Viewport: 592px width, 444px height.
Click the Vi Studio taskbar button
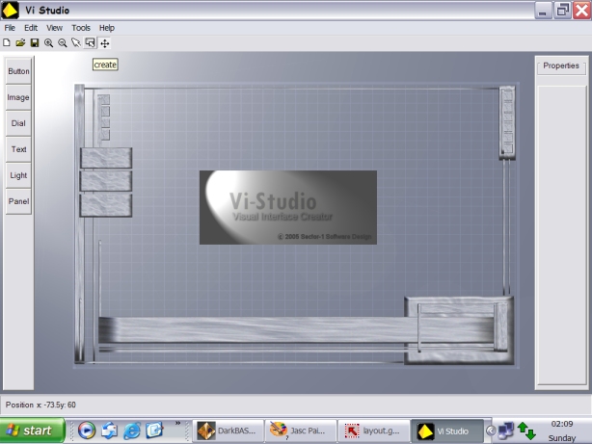(x=447, y=431)
